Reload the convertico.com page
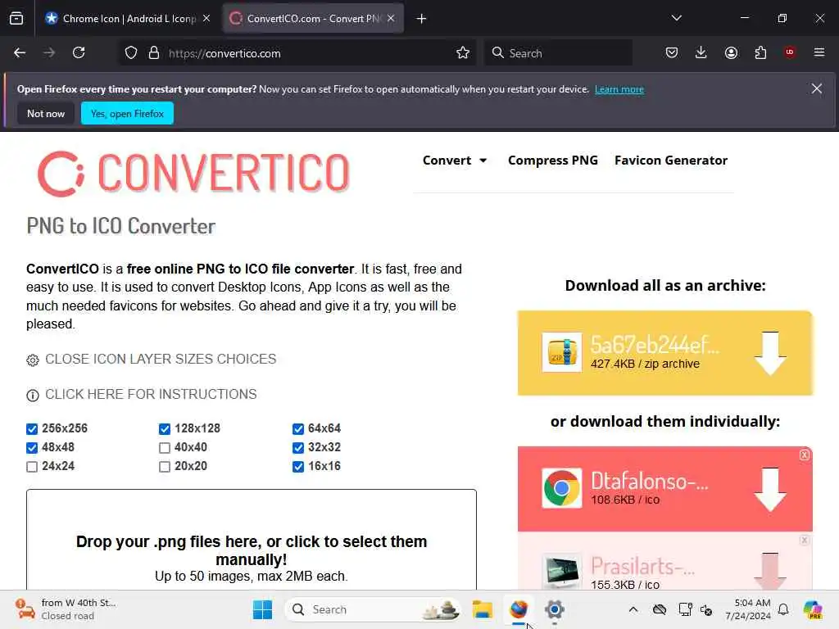This screenshot has height=629, width=839. coord(79,53)
